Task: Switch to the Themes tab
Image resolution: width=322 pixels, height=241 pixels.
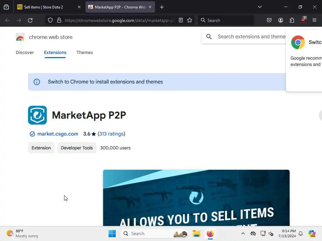Action: 85,52
